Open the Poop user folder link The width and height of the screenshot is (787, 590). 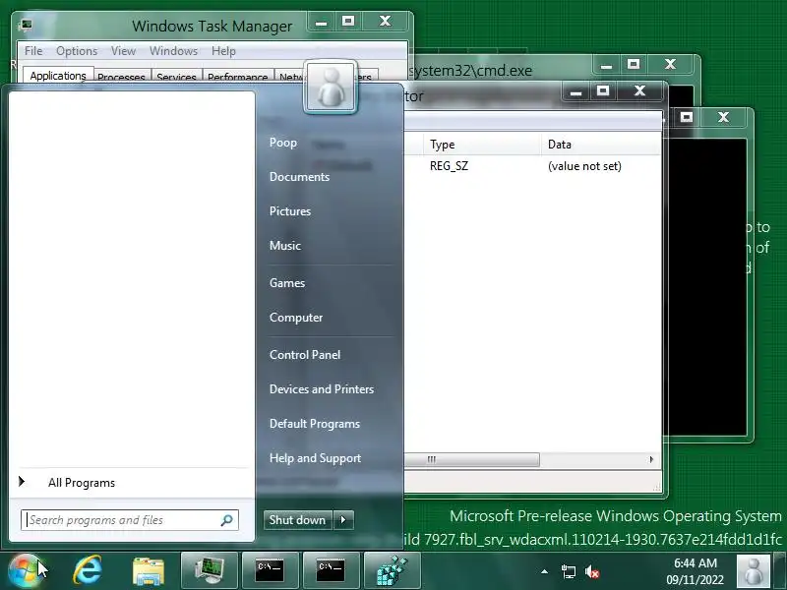click(x=283, y=143)
